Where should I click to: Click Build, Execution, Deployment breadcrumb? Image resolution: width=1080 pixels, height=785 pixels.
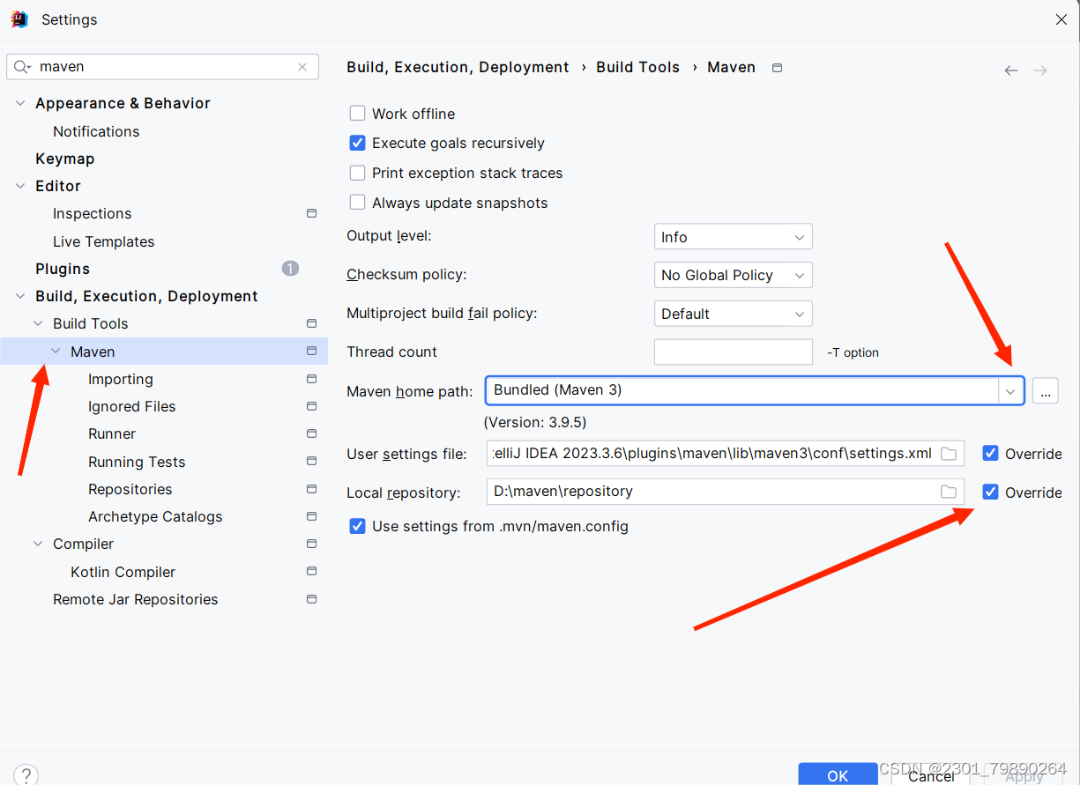coord(458,67)
